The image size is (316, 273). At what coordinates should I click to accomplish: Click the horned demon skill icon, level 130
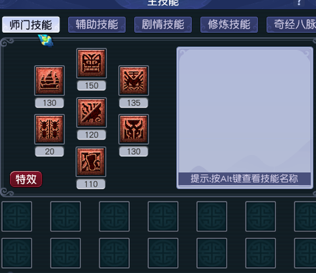click(134, 129)
